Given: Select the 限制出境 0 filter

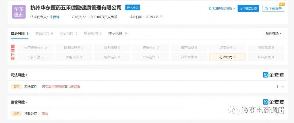Looking at the screenshot, I should [112, 48].
